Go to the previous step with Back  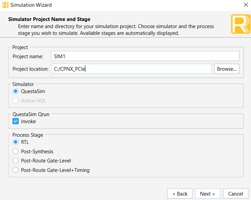click(x=180, y=194)
